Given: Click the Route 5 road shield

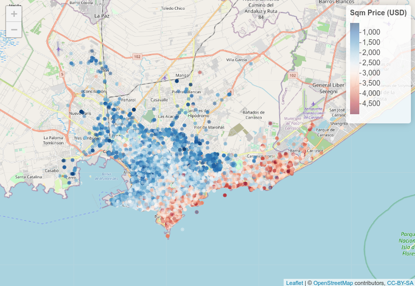Looking at the screenshot, I should tap(62, 74).
